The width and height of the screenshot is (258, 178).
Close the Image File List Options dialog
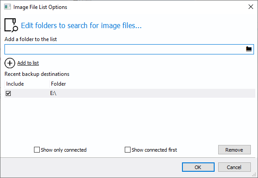[250, 7]
